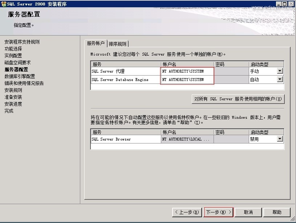Go back with the 上一步 button
This screenshot has height=223, width=296.
point(186,212)
